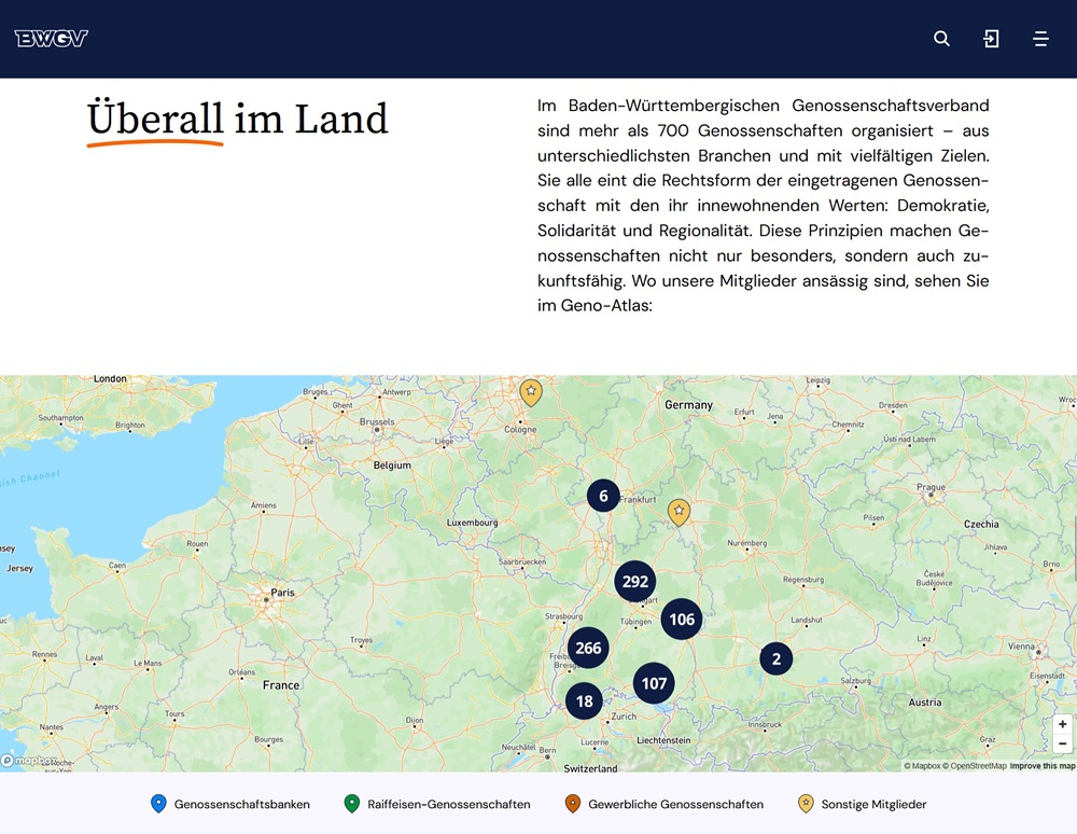
Task: Click the login icon in header
Action: [x=991, y=39]
